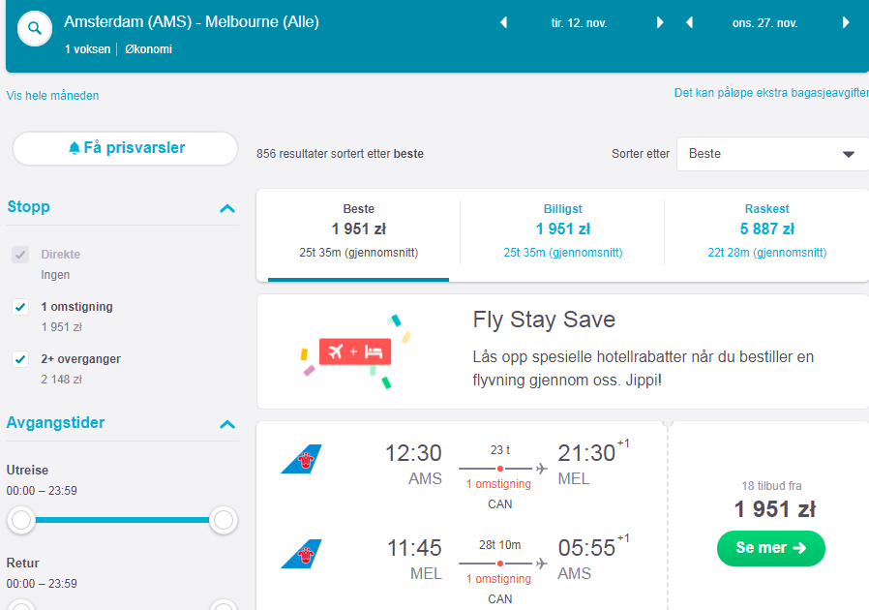
Task: Go to next return date arrow
Action: [x=846, y=22]
